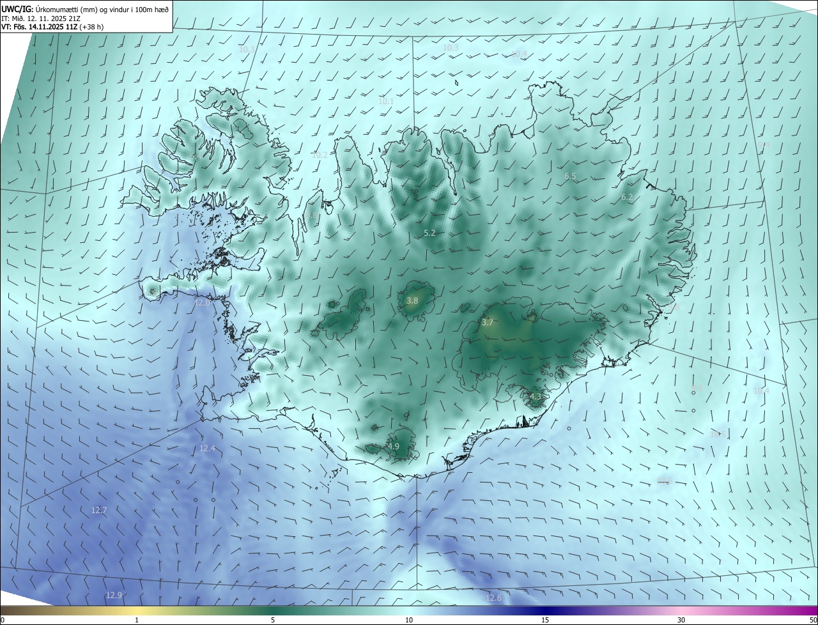Pick the 6.4 value on the Westfjords
This screenshot has height=625, width=818.
(196, 157)
